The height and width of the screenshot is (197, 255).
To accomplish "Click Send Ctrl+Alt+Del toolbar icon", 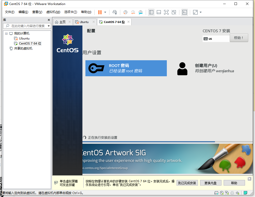I will 115,12.
